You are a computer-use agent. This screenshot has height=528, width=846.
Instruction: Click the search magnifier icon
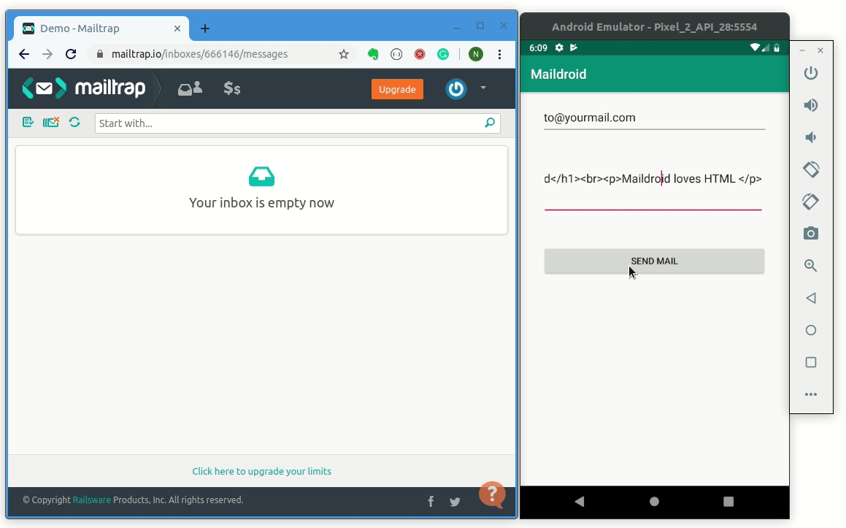pos(490,123)
